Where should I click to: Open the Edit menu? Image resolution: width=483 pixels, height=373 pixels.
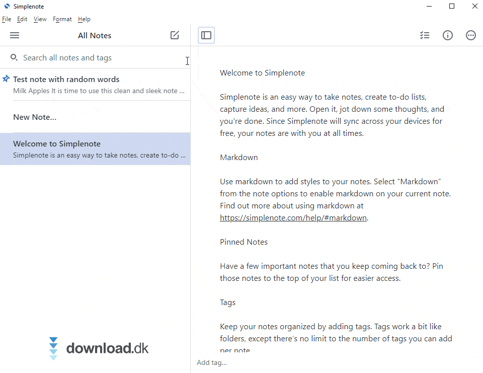(x=22, y=19)
